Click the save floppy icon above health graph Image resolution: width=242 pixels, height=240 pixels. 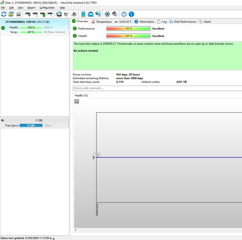click(x=76, y=102)
